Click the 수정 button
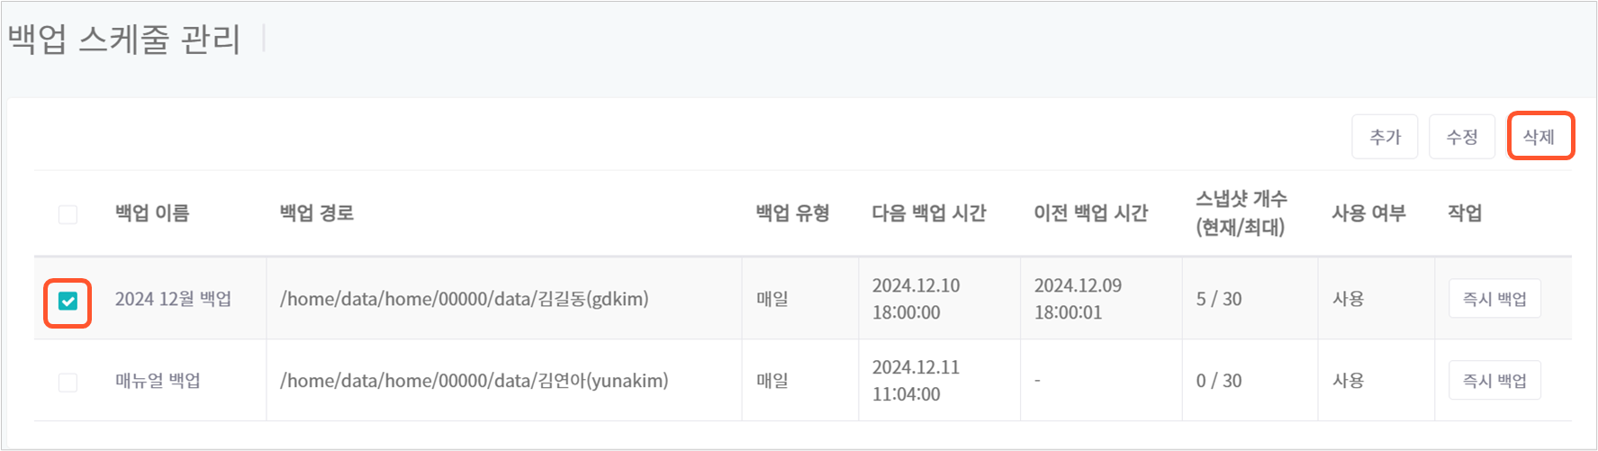 coord(1462,137)
